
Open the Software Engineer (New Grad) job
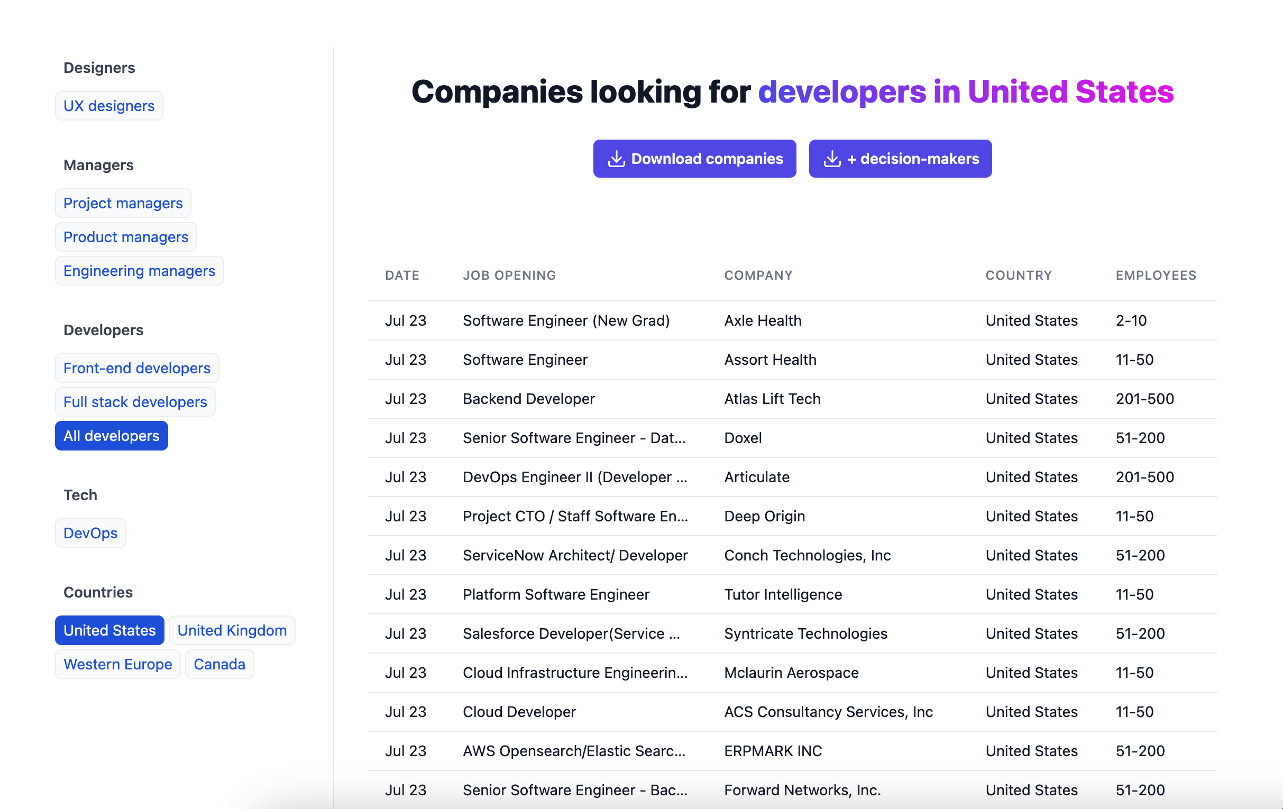[x=566, y=320]
